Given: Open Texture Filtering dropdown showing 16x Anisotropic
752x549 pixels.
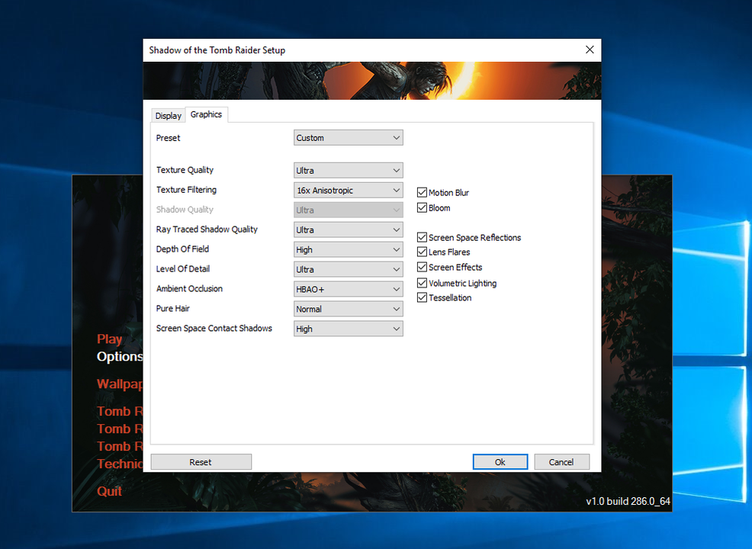Looking at the screenshot, I should 349,191.
